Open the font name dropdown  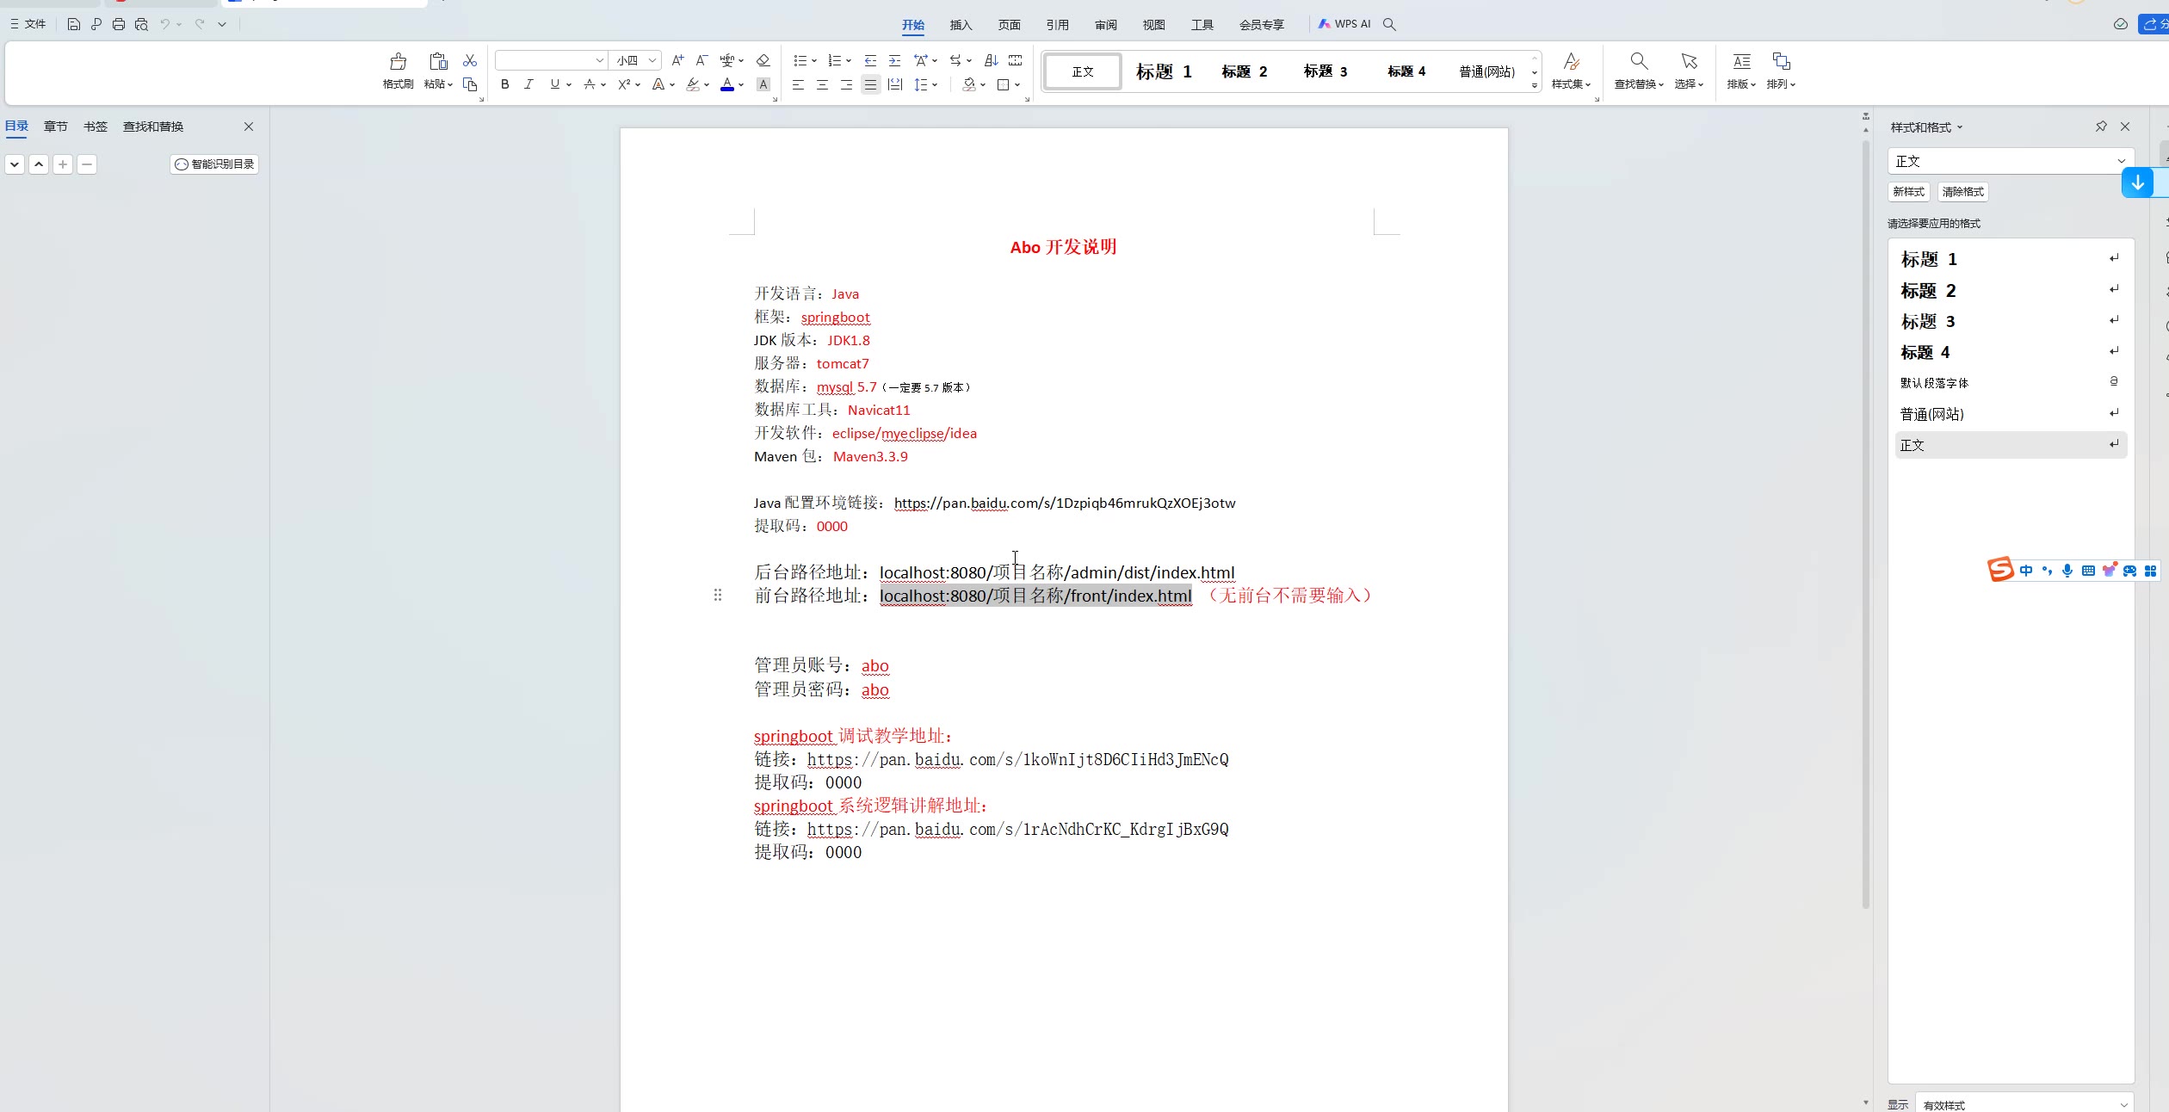tap(600, 60)
